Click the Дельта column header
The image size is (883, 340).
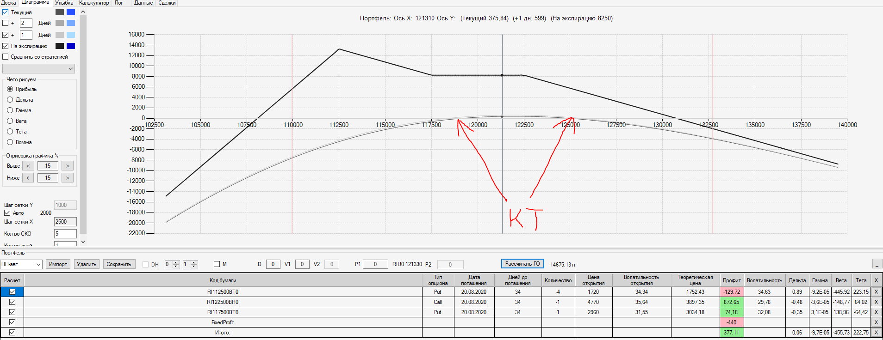797,280
